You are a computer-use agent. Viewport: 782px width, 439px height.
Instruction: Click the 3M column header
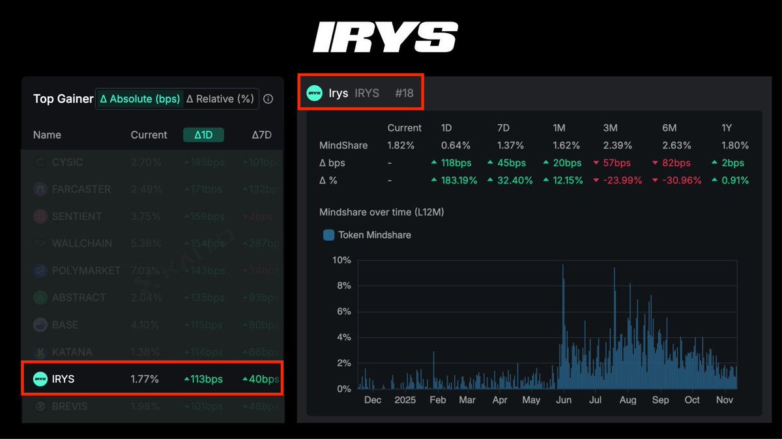pos(610,128)
